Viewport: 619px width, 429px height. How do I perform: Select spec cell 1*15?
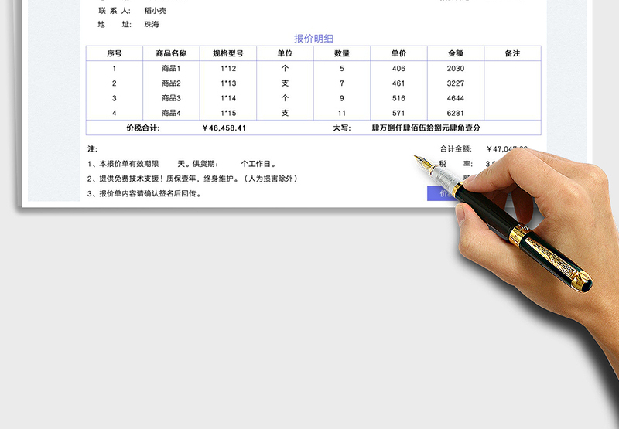point(228,113)
